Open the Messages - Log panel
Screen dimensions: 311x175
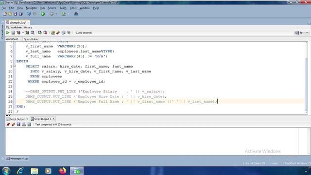17,158
